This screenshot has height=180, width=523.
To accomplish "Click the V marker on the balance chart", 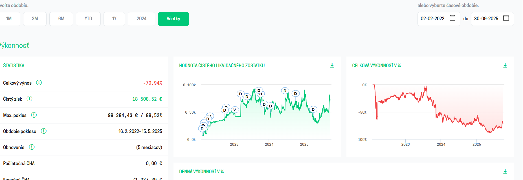I will pos(234,110).
